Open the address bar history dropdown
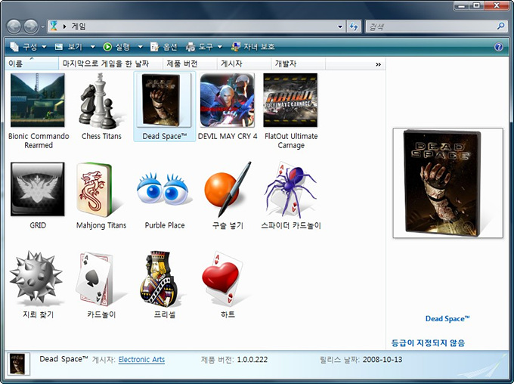This screenshot has width=514, height=384. point(340,26)
